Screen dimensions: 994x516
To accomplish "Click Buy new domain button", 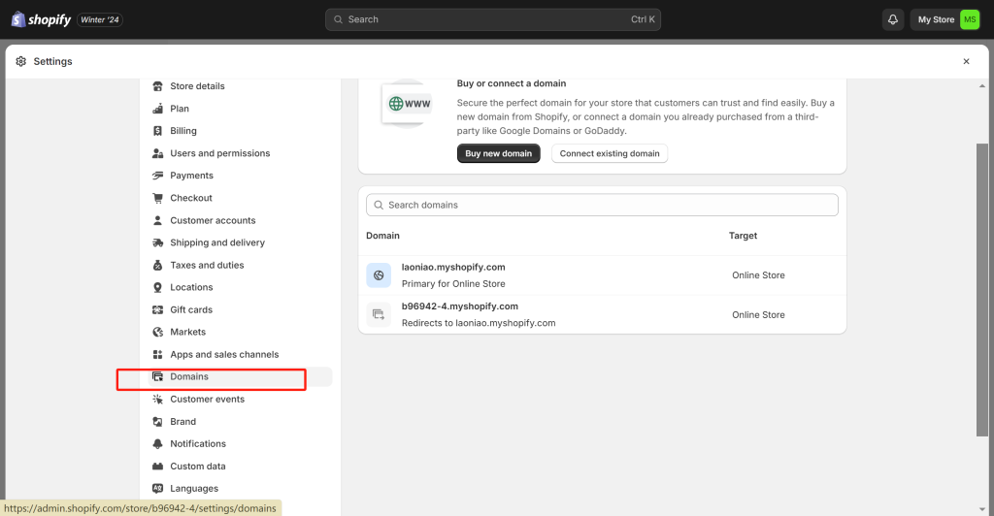I will [x=498, y=153].
